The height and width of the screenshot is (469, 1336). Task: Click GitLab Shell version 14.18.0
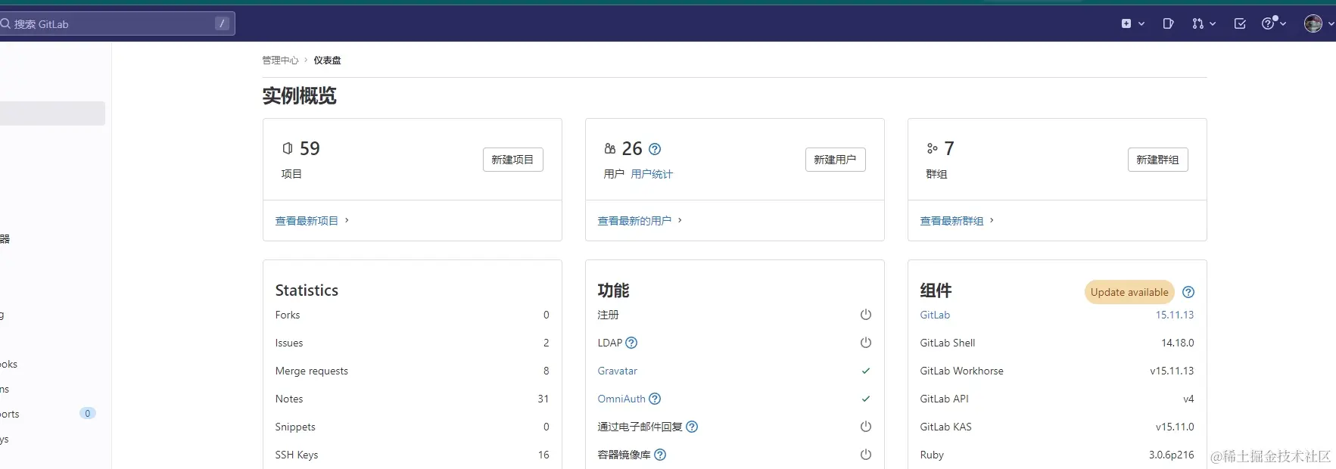[x=1178, y=343]
